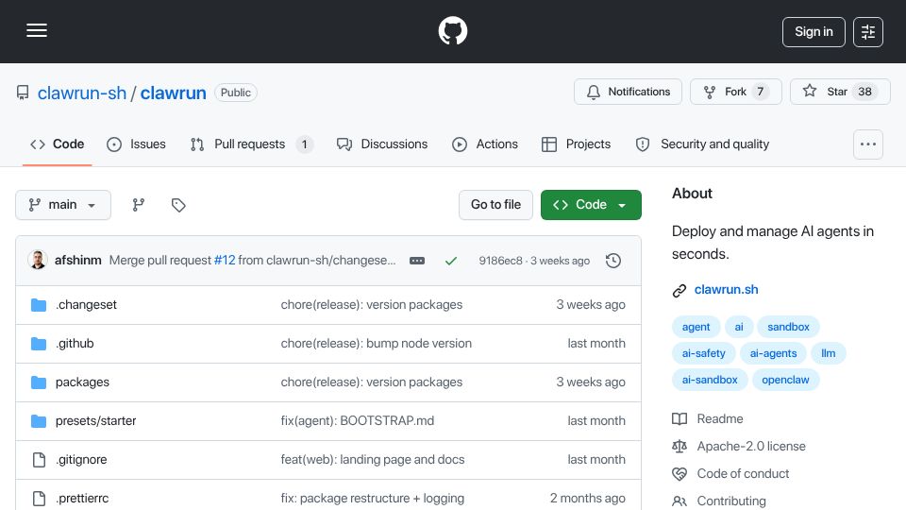Viewport: 906px width, 510px height.
Task: Click the .github folder icon
Action: coord(39,344)
